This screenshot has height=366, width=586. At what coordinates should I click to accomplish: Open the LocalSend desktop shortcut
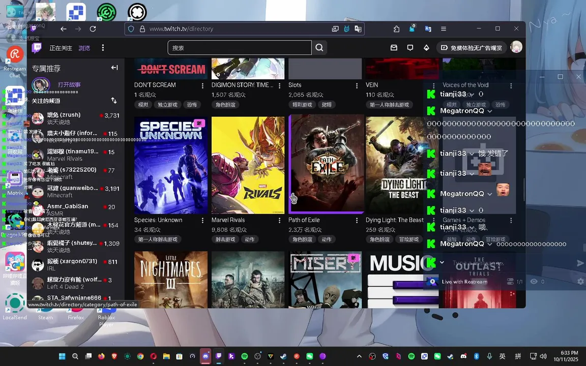click(15, 307)
